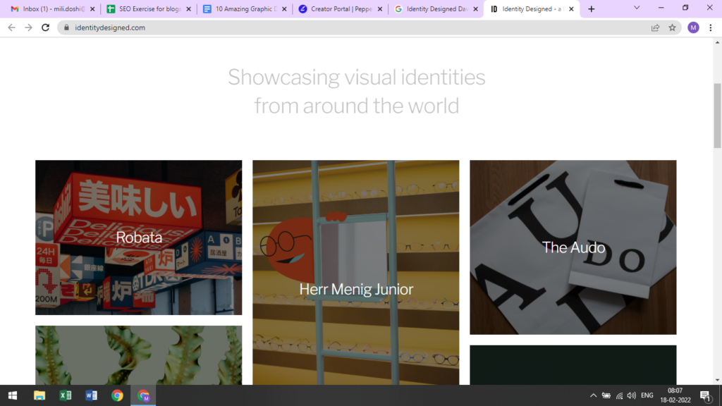Show hidden system tray icons
The height and width of the screenshot is (406, 722).
(x=593, y=395)
